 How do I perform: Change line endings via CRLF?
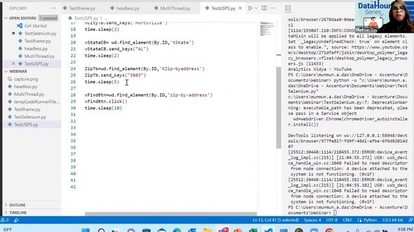347,220
